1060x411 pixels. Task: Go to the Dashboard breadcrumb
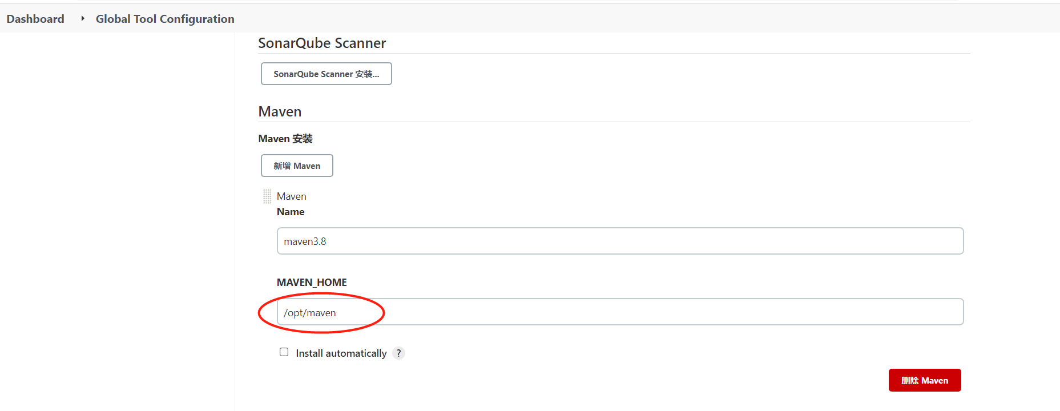[x=35, y=19]
